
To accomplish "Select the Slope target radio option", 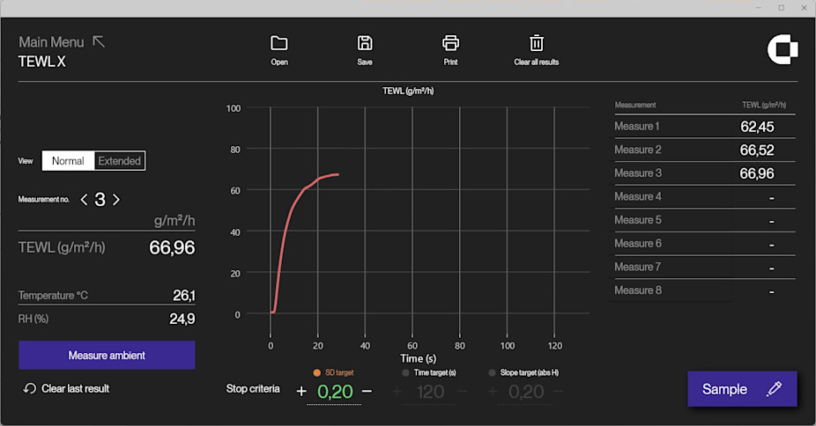I will (x=492, y=372).
